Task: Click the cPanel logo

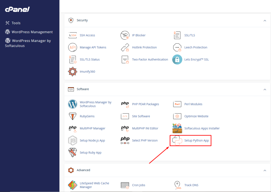Action: pyautogui.click(x=17, y=10)
